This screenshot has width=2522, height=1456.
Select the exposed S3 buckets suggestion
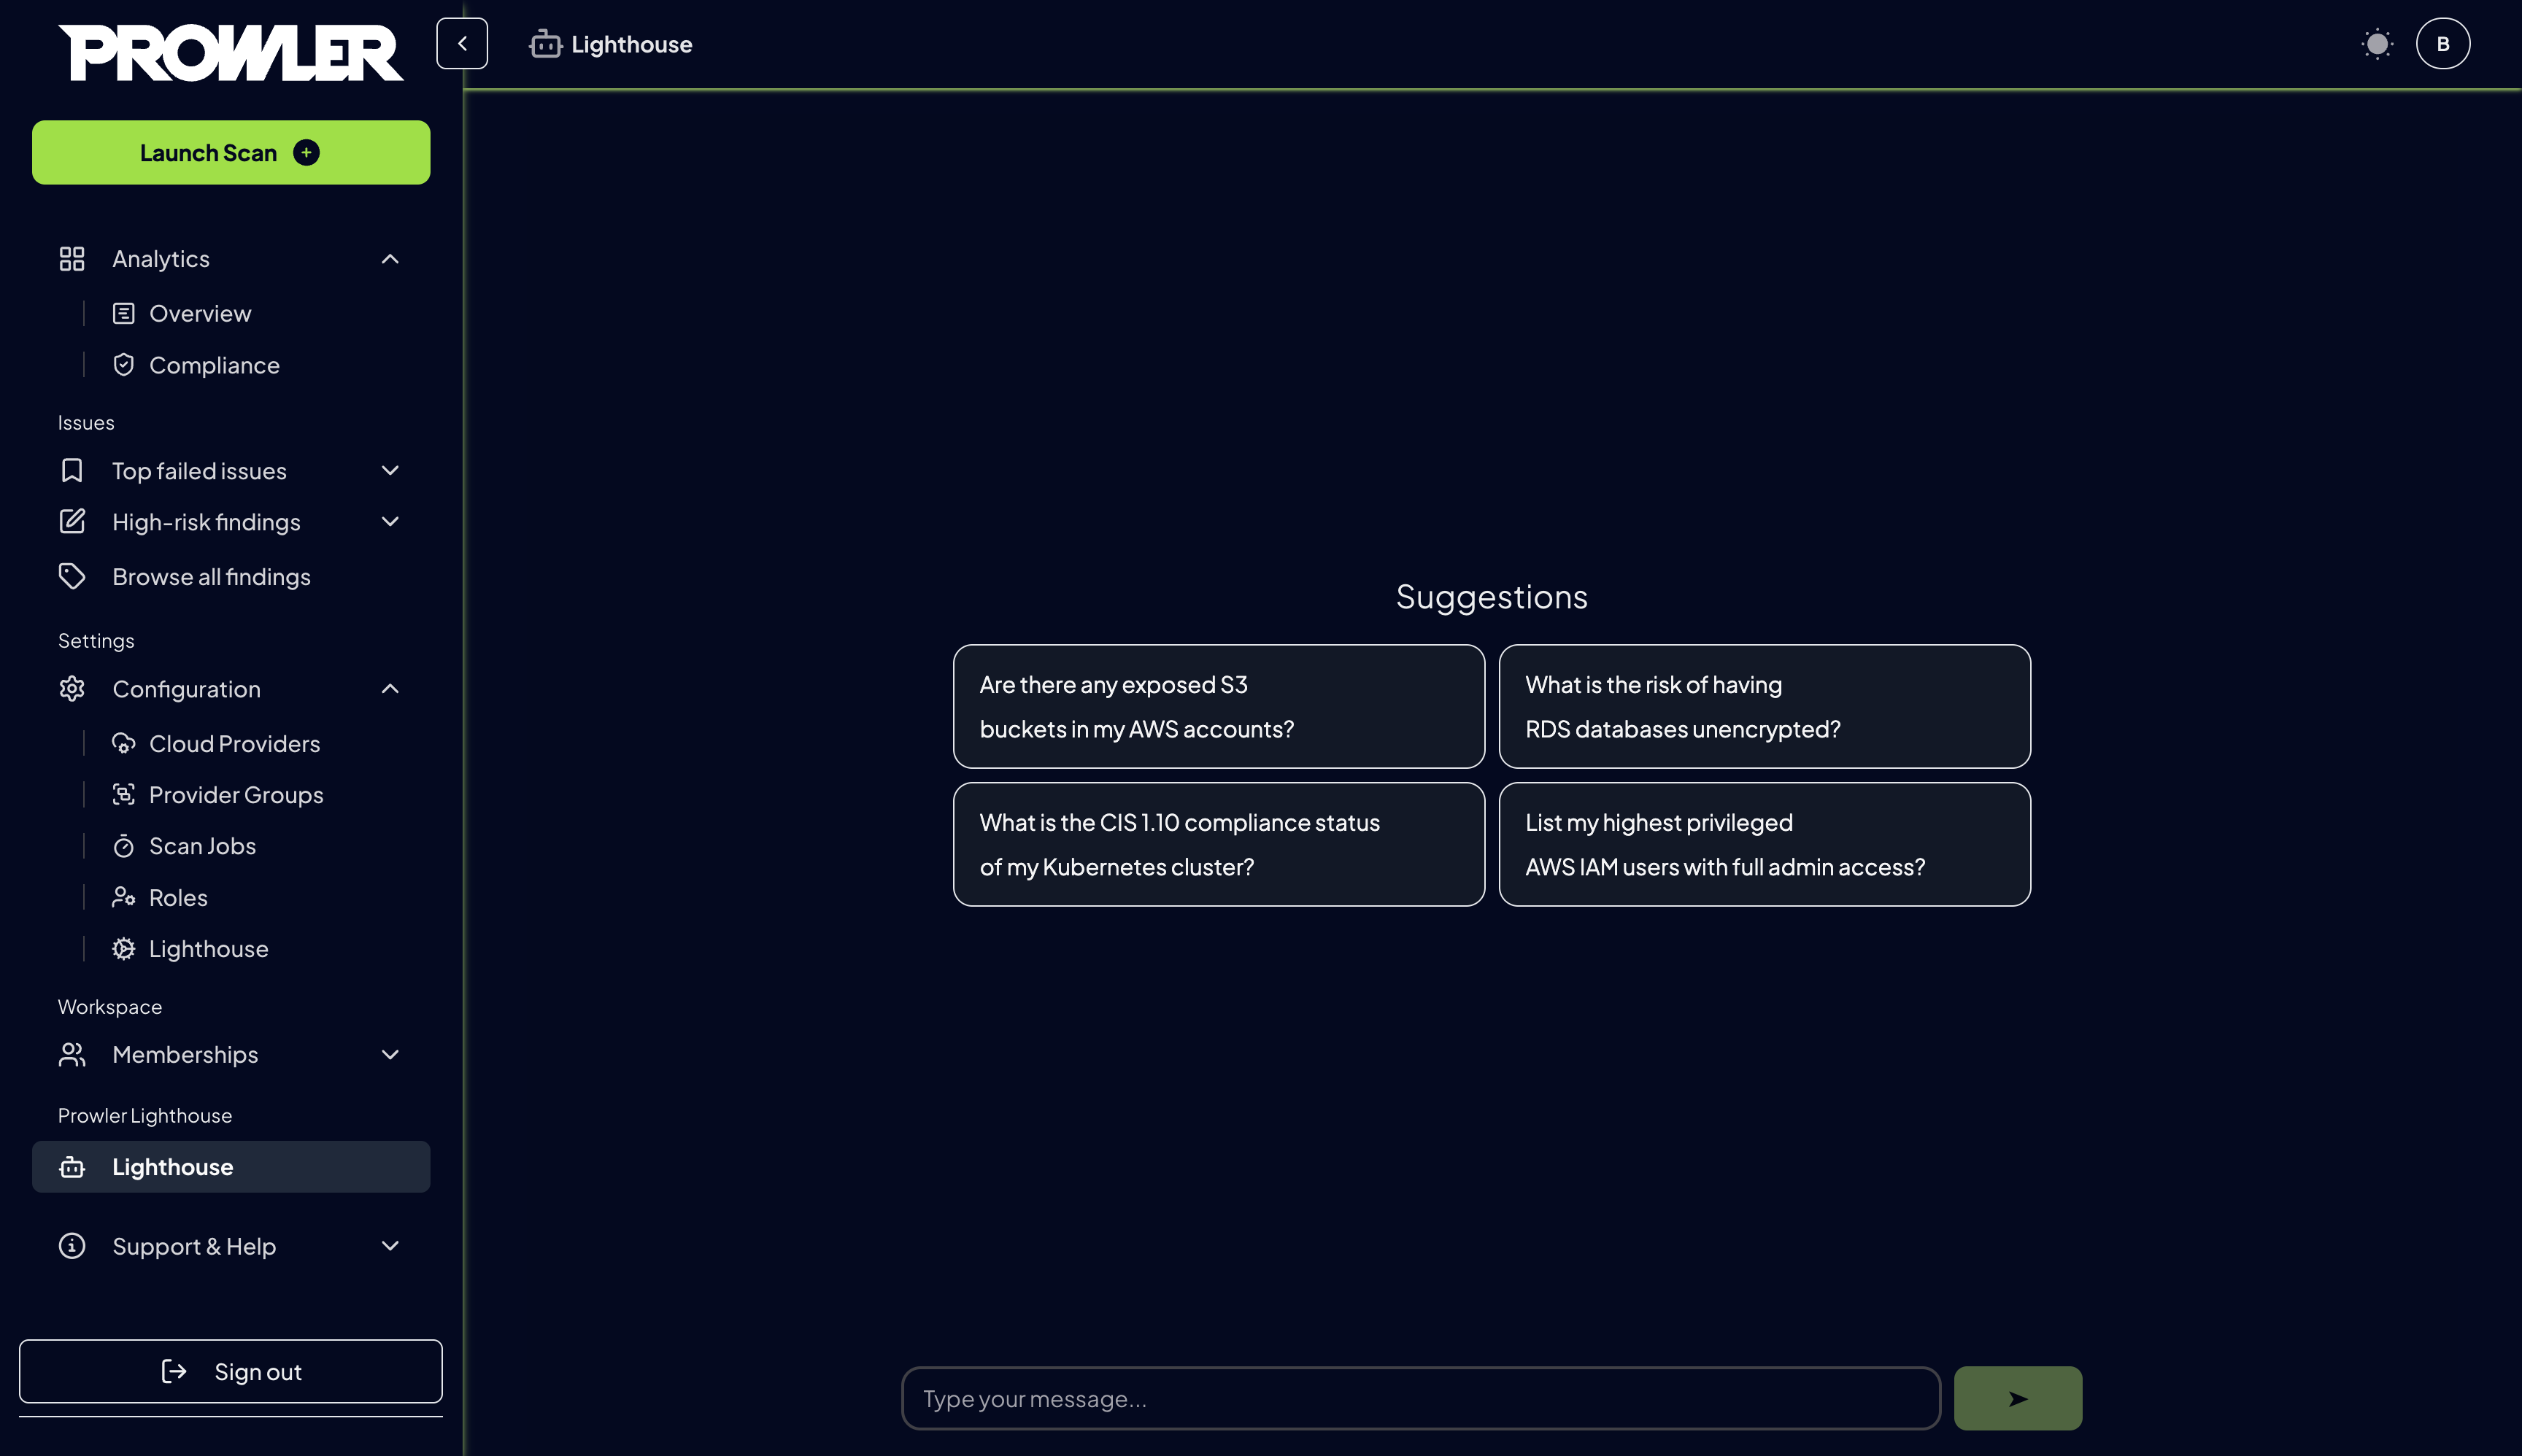pyautogui.click(x=1217, y=706)
